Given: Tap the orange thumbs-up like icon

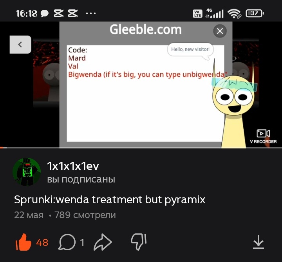Looking at the screenshot, I should [x=23, y=242].
